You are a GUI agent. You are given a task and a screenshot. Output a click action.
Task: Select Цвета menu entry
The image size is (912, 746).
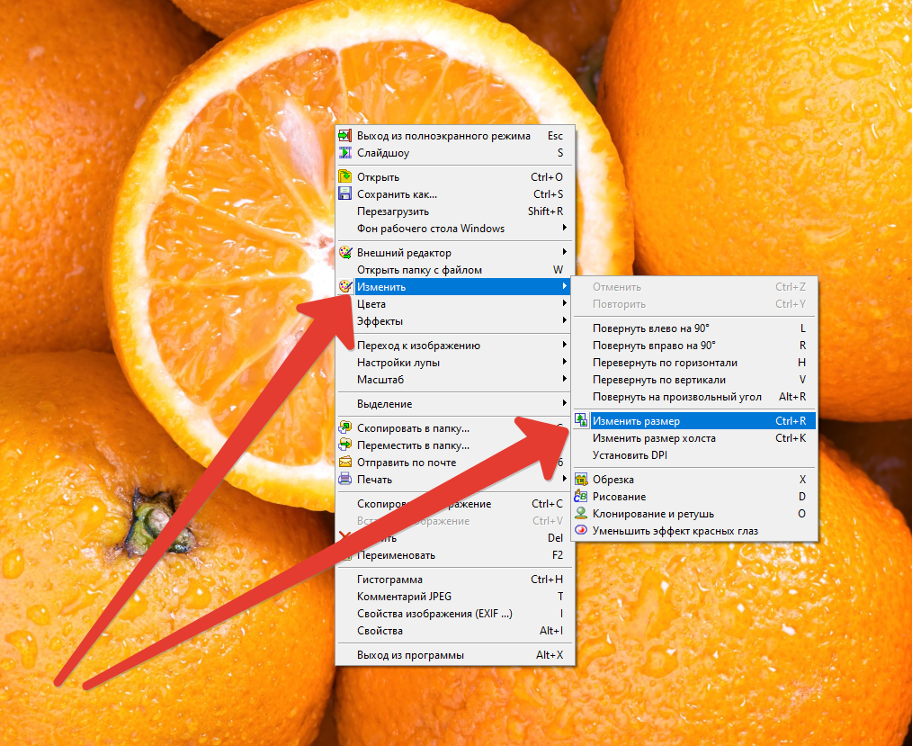tap(455, 304)
